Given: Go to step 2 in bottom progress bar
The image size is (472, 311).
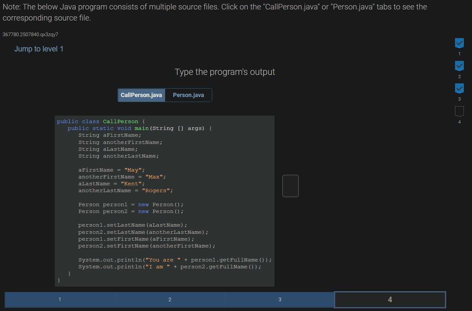Looking at the screenshot, I should pos(170,300).
